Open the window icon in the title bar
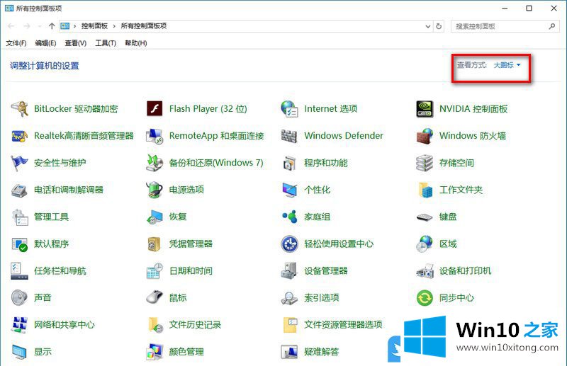Screen dimensions: 567x366 (9, 8)
